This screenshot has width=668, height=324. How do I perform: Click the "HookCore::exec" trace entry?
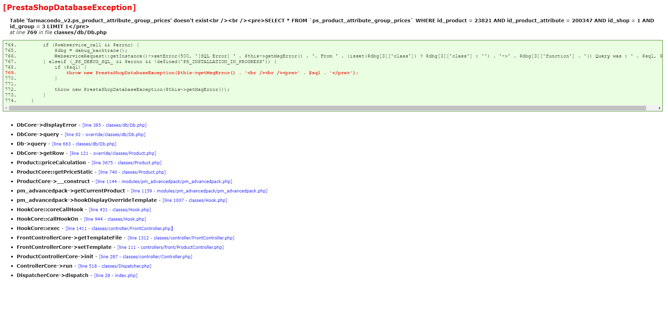click(38, 228)
